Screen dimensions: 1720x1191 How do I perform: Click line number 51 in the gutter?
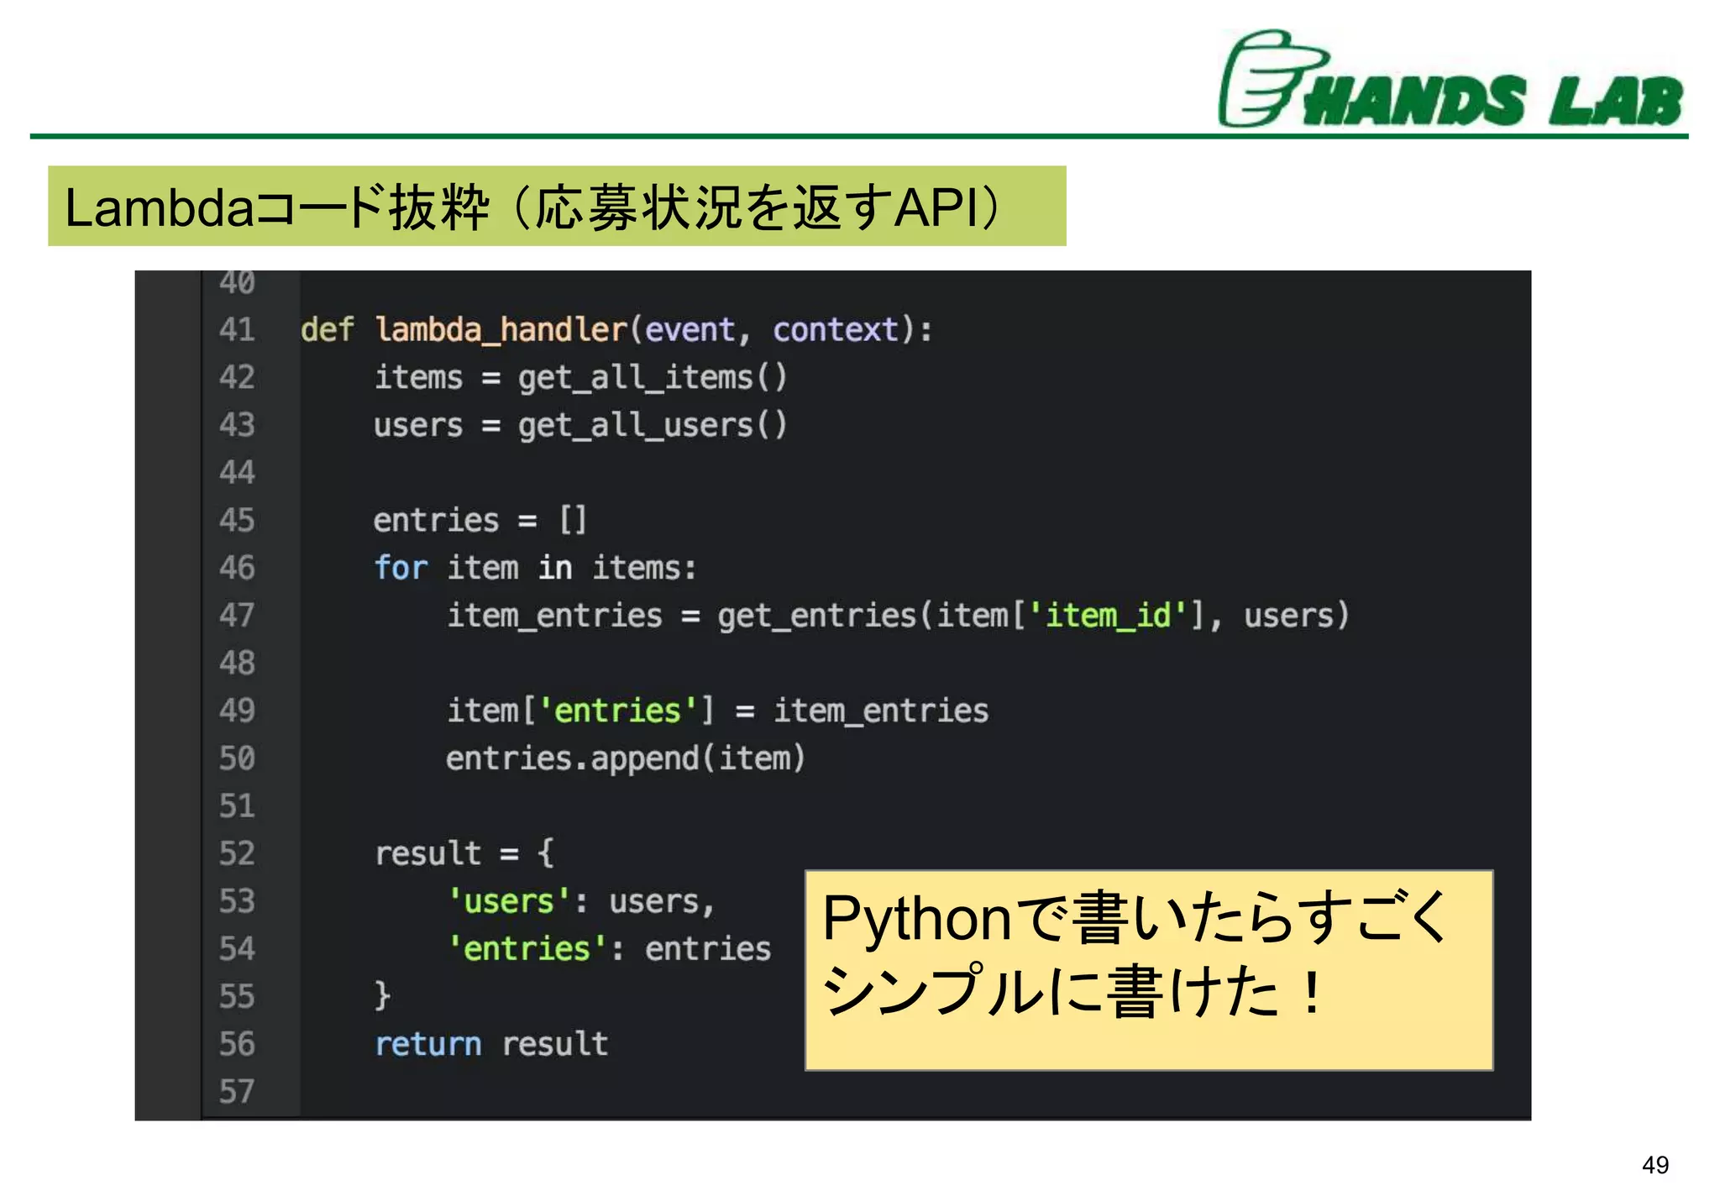pos(237,806)
